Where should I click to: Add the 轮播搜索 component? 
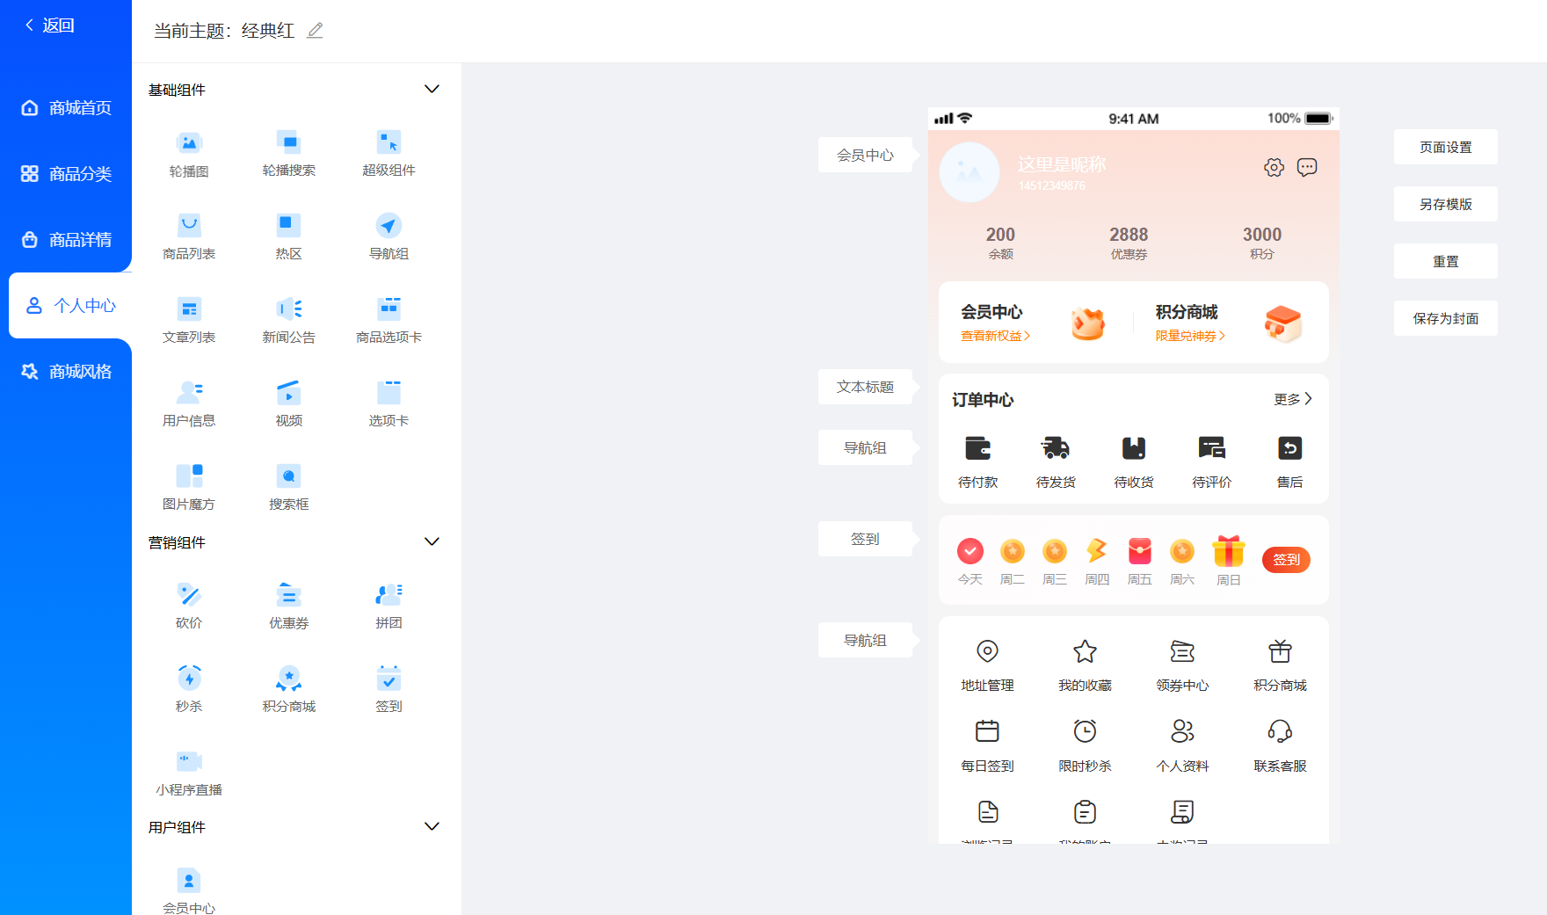288,154
